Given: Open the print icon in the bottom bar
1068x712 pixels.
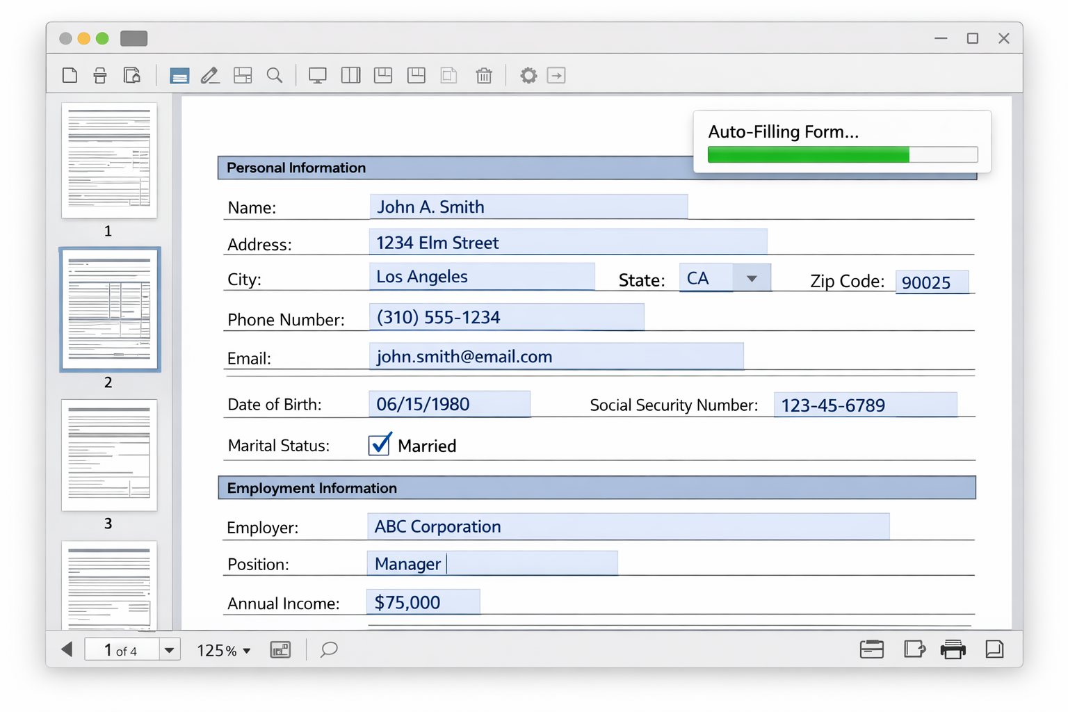Looking at the screenshot, I should tap(953, 649).
